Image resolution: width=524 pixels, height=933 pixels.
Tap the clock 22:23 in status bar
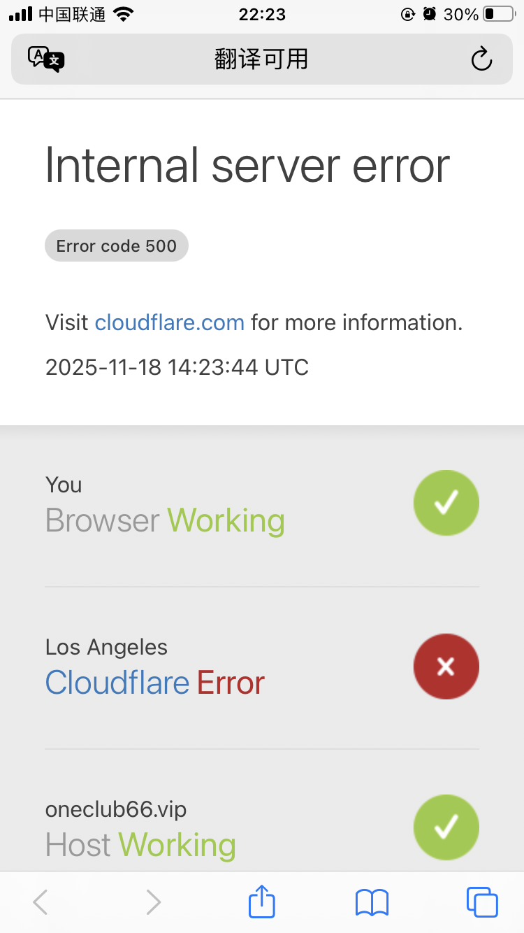coord(262,14)
